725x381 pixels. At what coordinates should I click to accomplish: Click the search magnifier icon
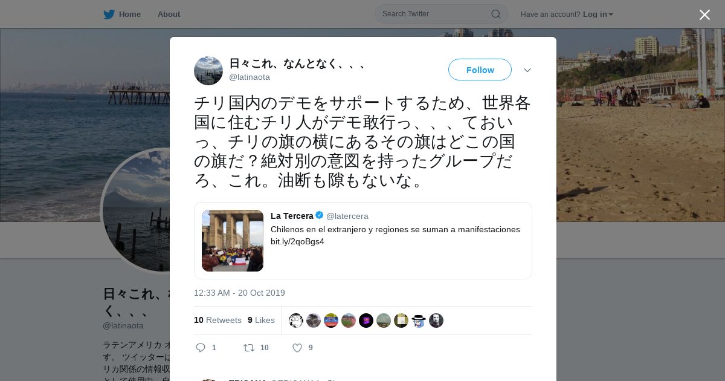[495, 14]
